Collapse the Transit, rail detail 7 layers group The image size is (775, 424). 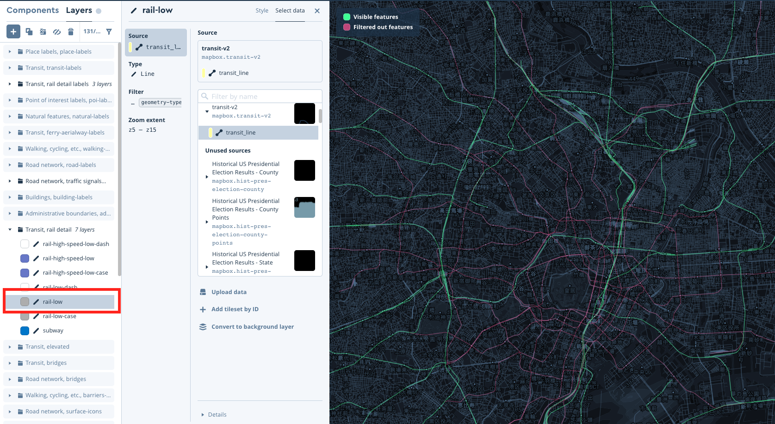[x=10, y=230]
